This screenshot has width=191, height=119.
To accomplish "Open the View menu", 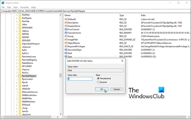I will point(16,7).
